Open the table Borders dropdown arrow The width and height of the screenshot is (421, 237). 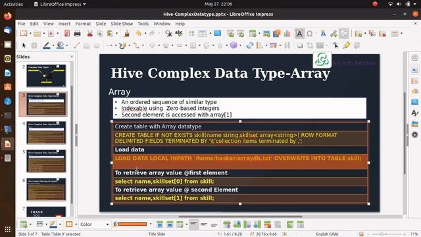pos(76,224)
